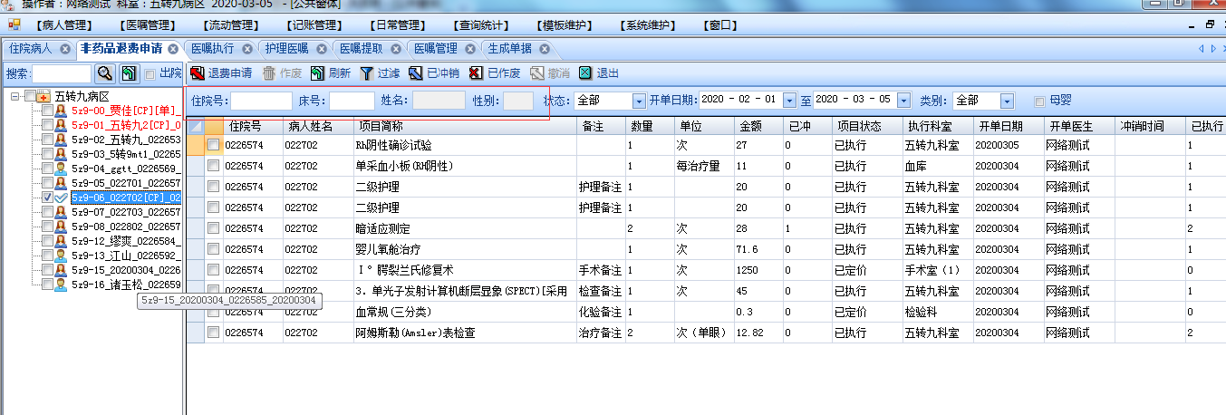The width and height of the screenshot is (1226, 415).
Task: Open the 【查询统计】 menu
Action: pyautogui.click(x=479, y=25)
